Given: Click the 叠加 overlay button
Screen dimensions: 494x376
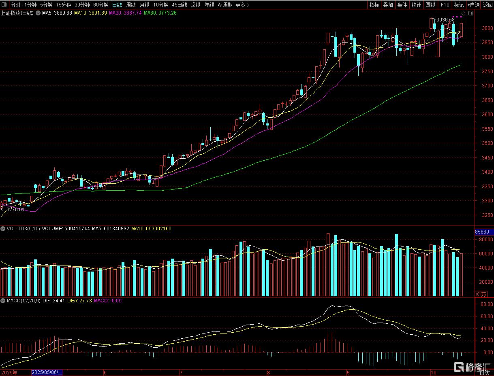Looking at the screenshot, I should 388,5.
